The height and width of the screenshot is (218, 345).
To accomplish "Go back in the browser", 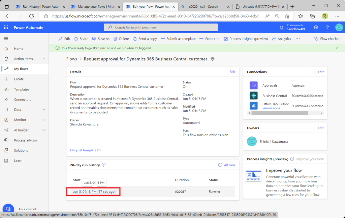I will tap(8, 16).
